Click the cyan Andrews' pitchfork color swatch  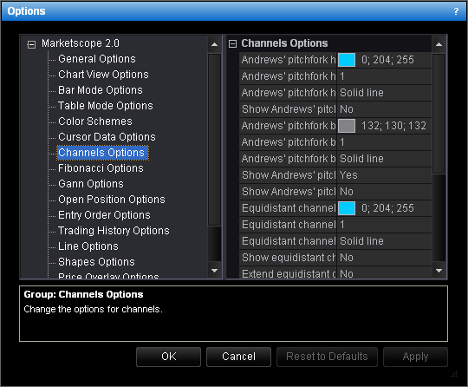pos(347,60)
